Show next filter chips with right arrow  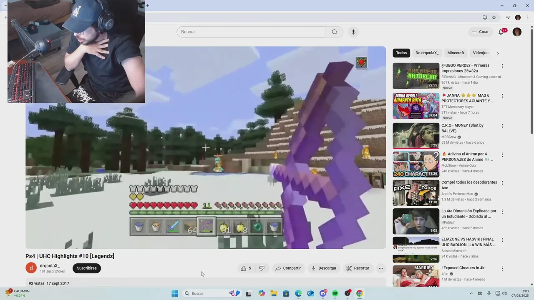pyautogui.click(x=498, y=53)
